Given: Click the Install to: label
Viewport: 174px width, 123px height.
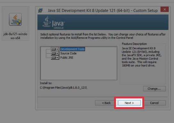Looking at the screenshot, I should click(x=46, y=83).
